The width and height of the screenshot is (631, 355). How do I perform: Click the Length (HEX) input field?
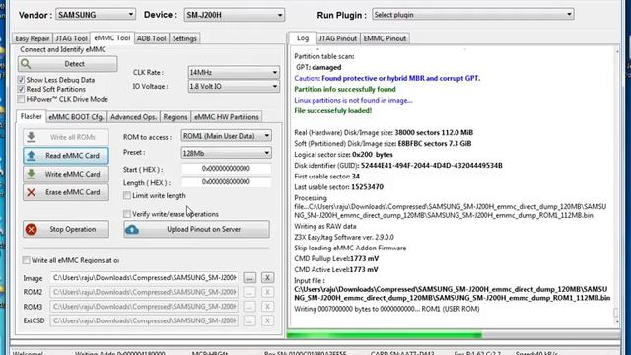tap(226, 182)
